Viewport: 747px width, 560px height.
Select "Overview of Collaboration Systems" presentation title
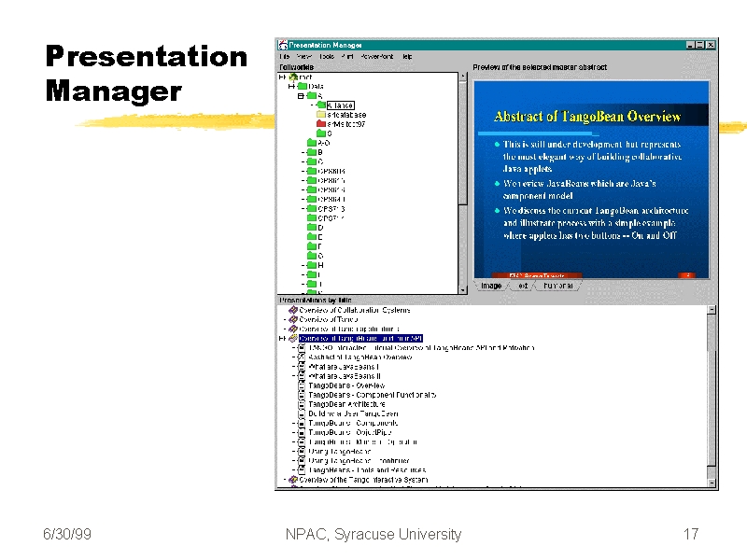click(x=355, y=310)
